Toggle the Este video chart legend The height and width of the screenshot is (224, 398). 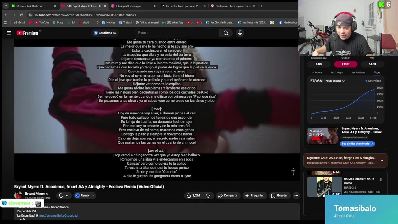tap(373, 81)
